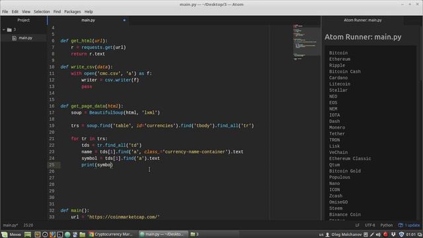Open the update manager shield icon

(x=401, y=235)
